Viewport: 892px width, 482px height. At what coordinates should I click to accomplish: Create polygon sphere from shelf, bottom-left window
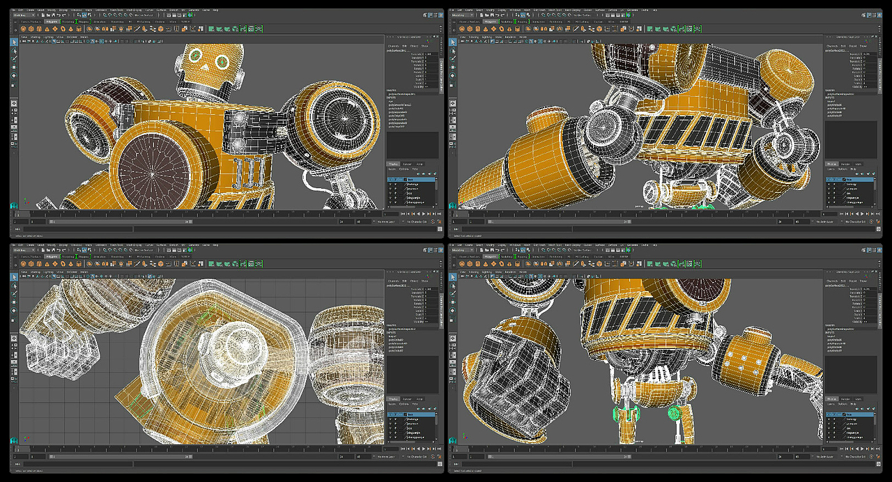[x=23, y=264]
